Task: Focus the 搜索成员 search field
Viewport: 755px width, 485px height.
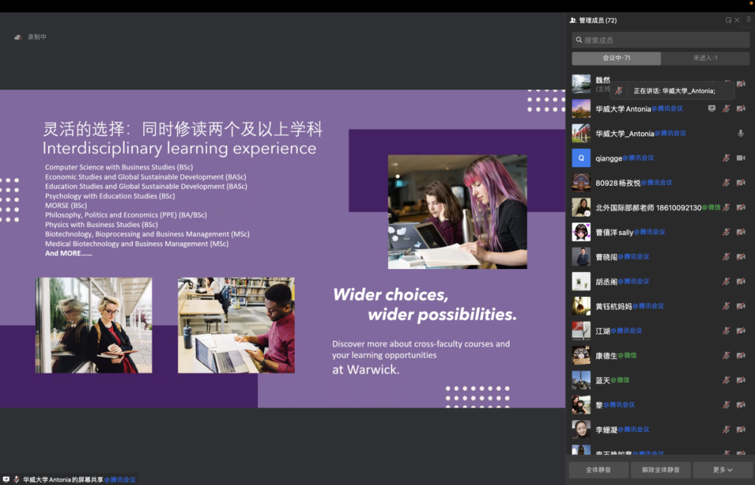Action: pos(661,40)
